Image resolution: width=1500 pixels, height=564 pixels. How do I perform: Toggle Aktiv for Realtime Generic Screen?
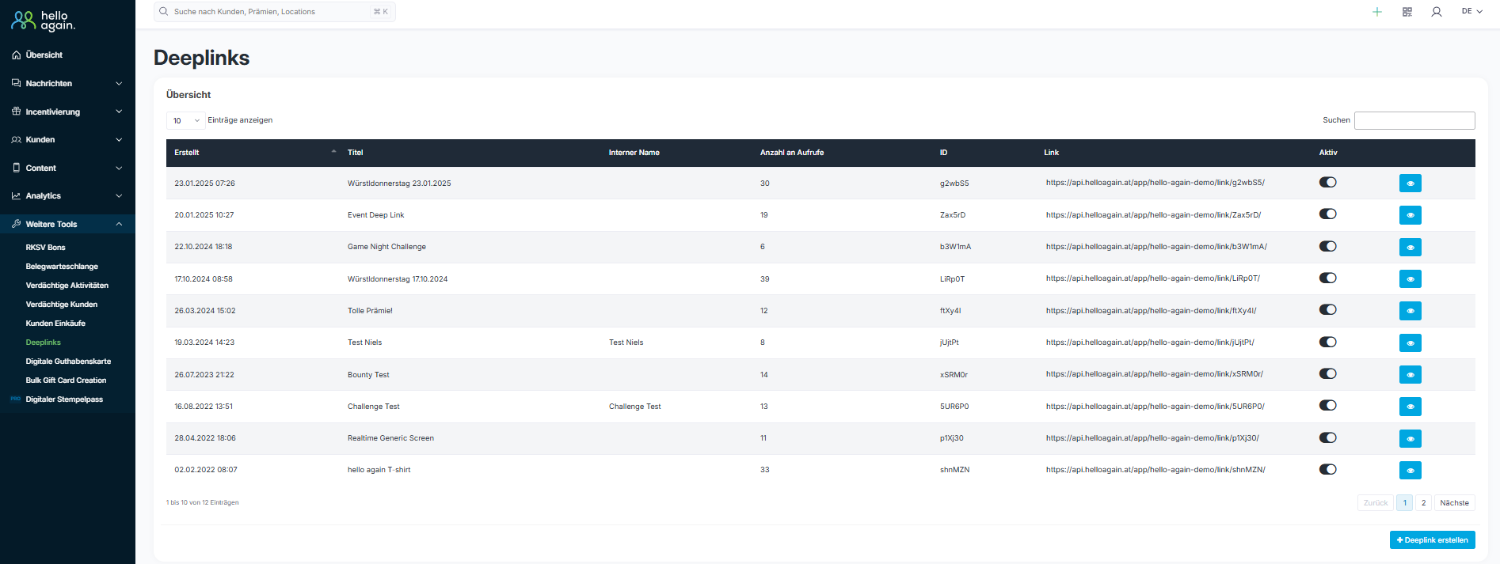pyautogui.click(x=1328, y=437)
